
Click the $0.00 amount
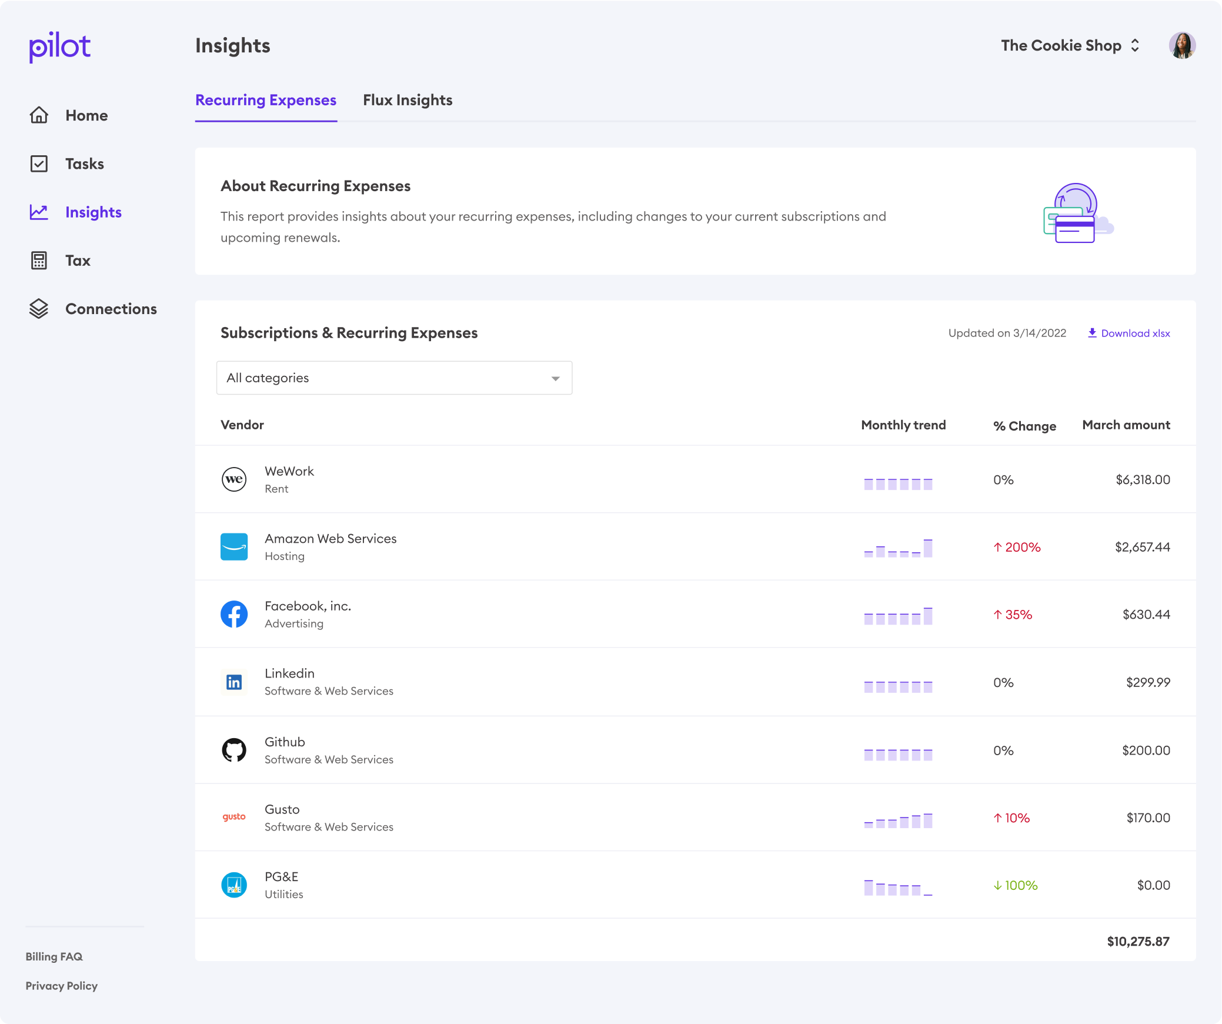coord(1153,885)
